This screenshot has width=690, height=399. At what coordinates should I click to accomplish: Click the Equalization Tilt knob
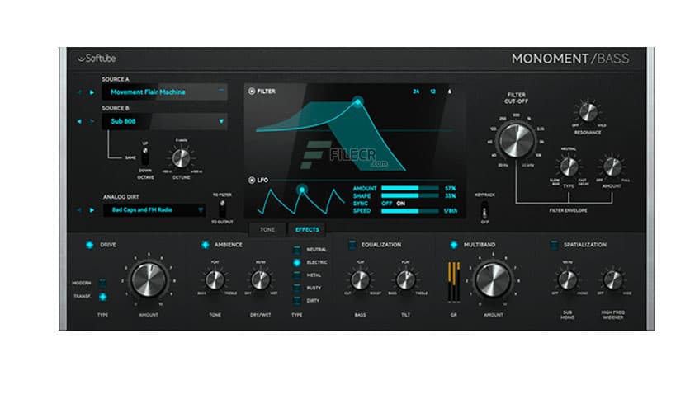point(405,280)
